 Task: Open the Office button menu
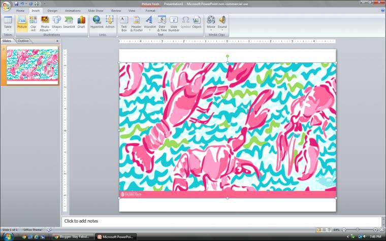[6, 6]
